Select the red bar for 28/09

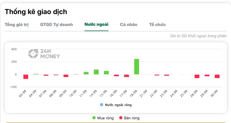197,76
